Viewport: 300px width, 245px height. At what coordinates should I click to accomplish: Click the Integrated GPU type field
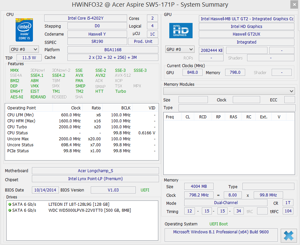coord(246,42)
